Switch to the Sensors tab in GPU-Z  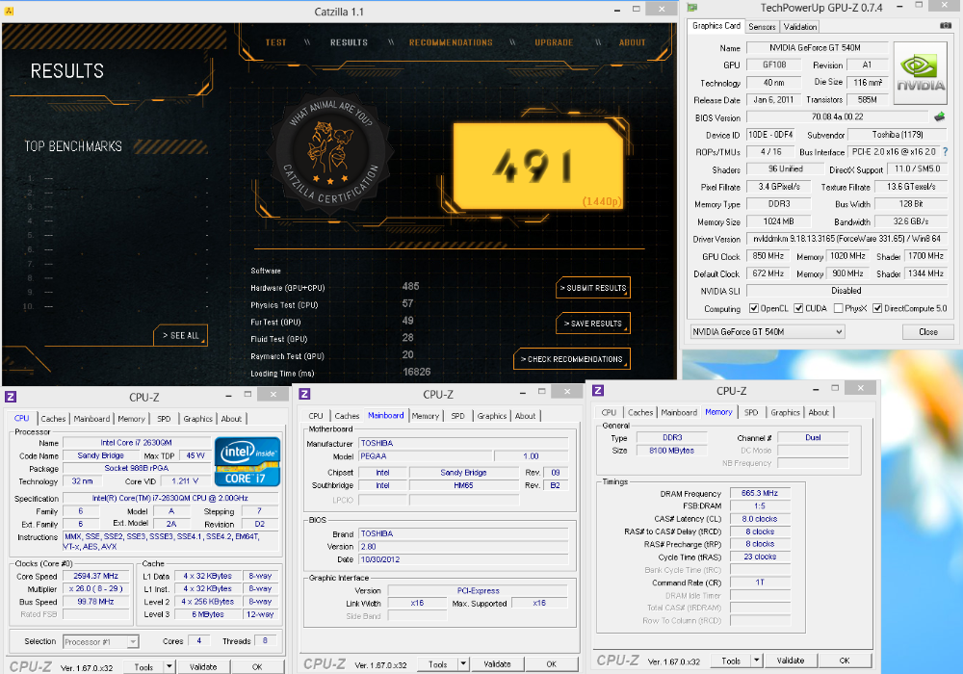(762, 26)
